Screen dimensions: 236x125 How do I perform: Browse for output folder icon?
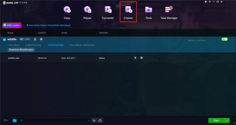point(94,120)
